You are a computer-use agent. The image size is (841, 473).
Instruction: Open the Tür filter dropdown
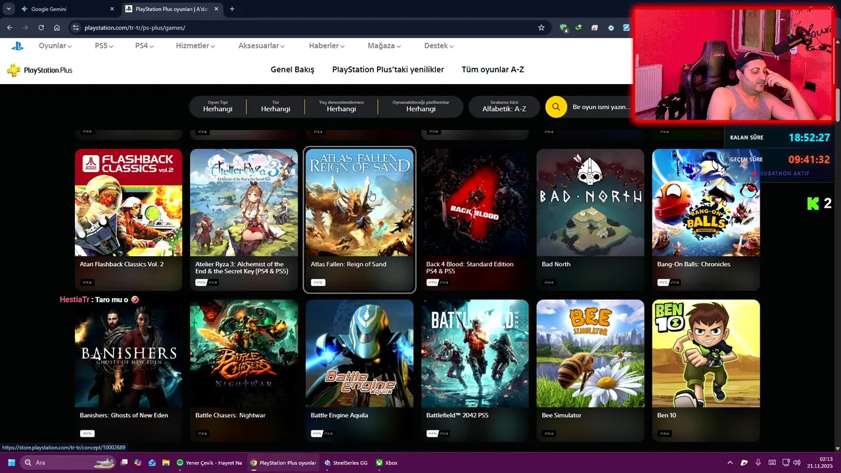[276, 106]
